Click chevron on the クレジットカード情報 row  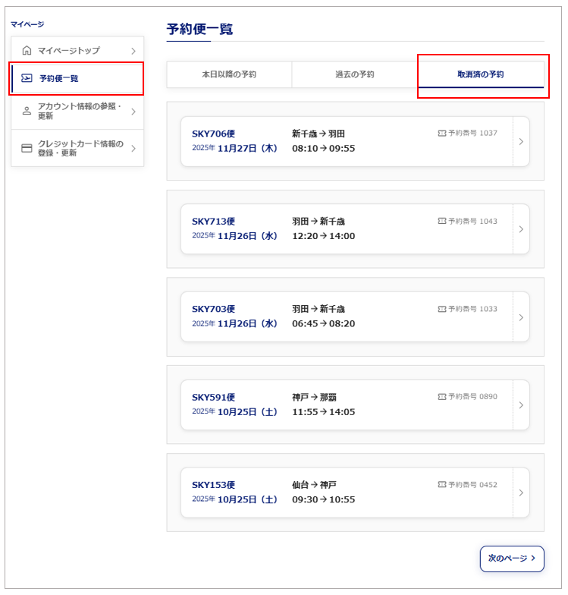click(x=133, y=149)
